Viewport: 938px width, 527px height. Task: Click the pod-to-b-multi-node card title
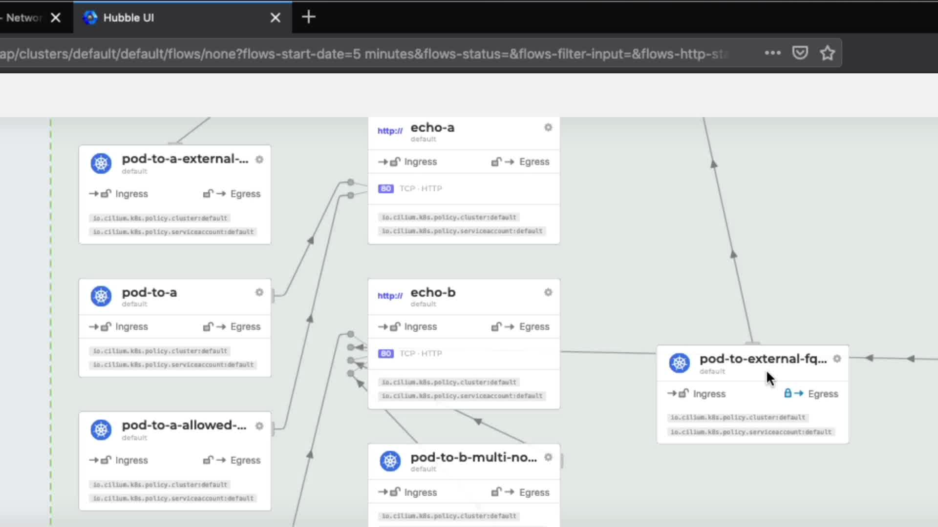(473, 458)
